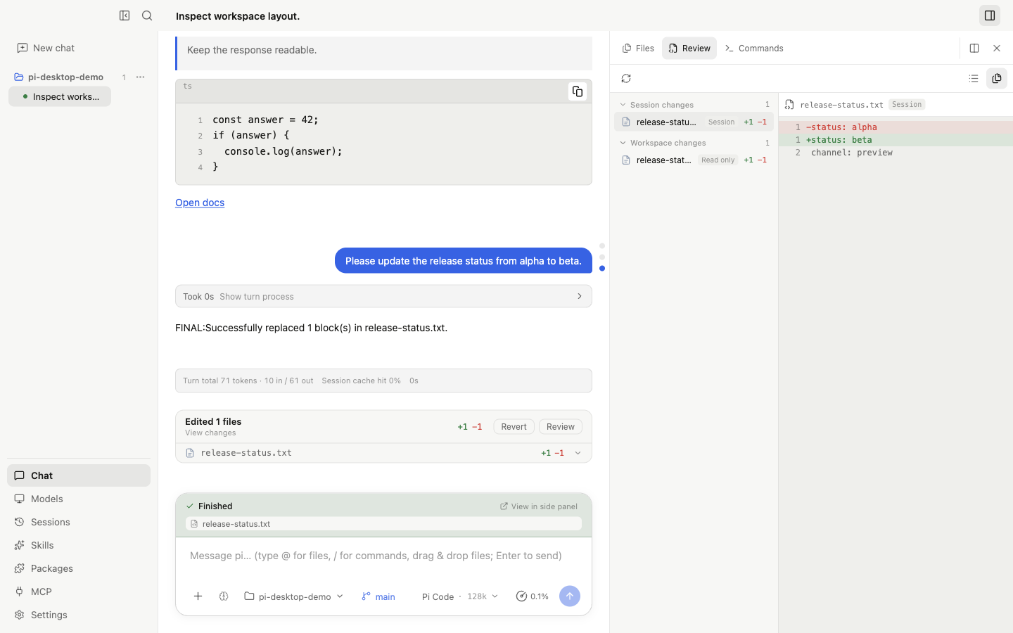This screenshot has width=1013, height=633.
Task: Switch to Review tab
Action: tap(689, 49)
